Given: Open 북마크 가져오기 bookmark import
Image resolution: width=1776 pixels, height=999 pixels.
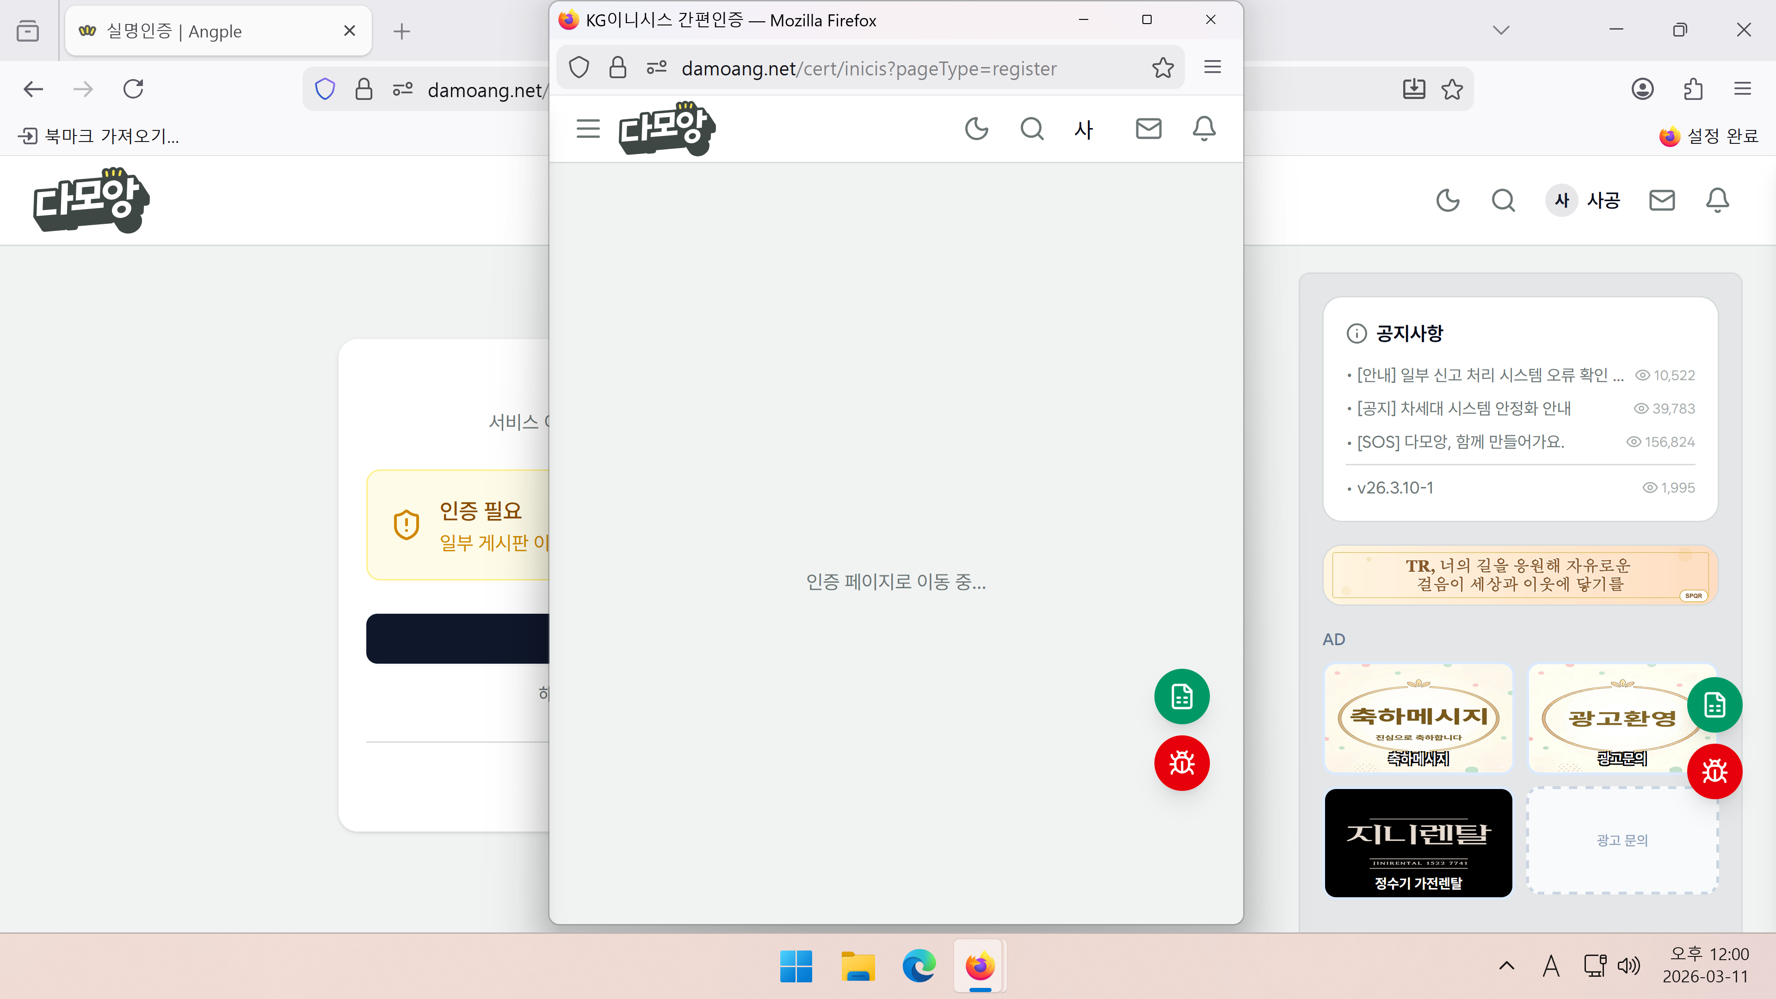Looking at the screenshot, I should 99,136.
